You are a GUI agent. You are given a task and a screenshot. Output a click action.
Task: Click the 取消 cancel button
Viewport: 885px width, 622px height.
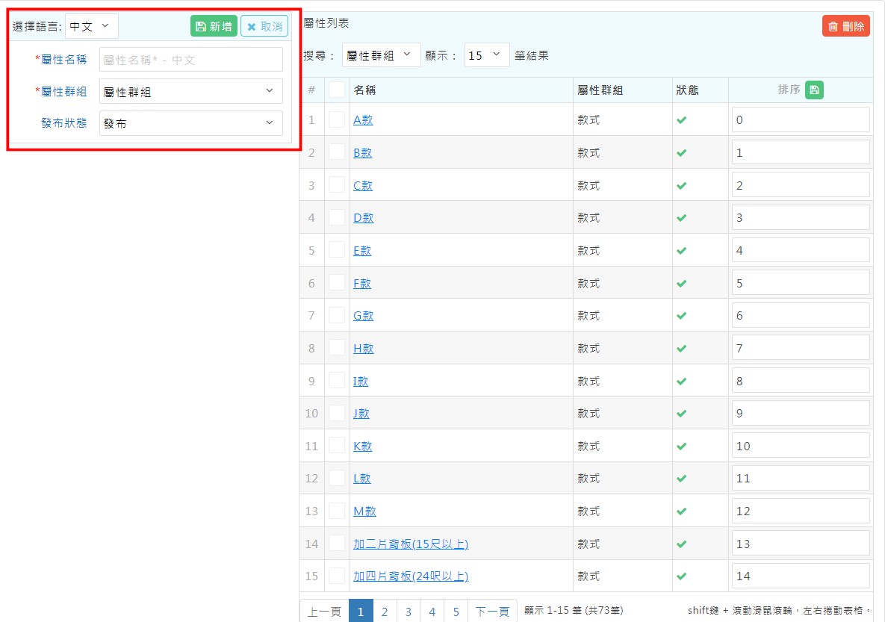264,26
